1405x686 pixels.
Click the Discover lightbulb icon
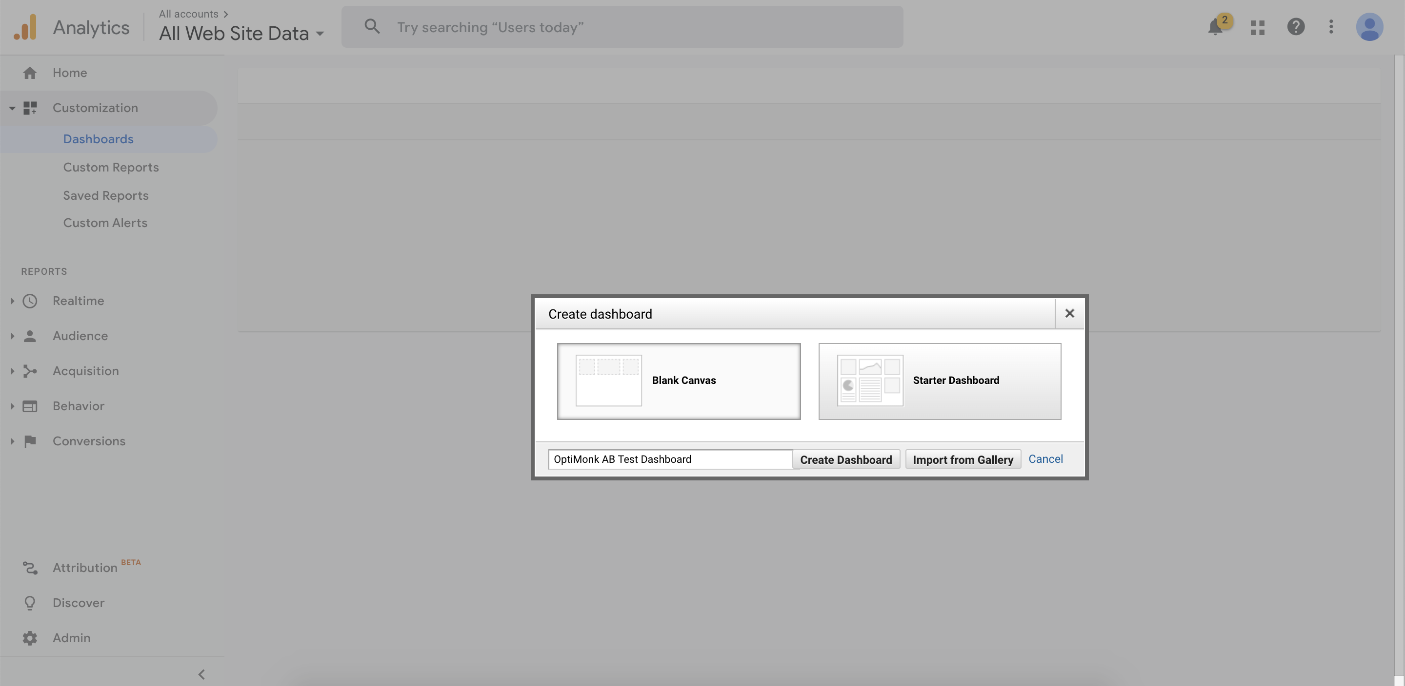(30, 603)
